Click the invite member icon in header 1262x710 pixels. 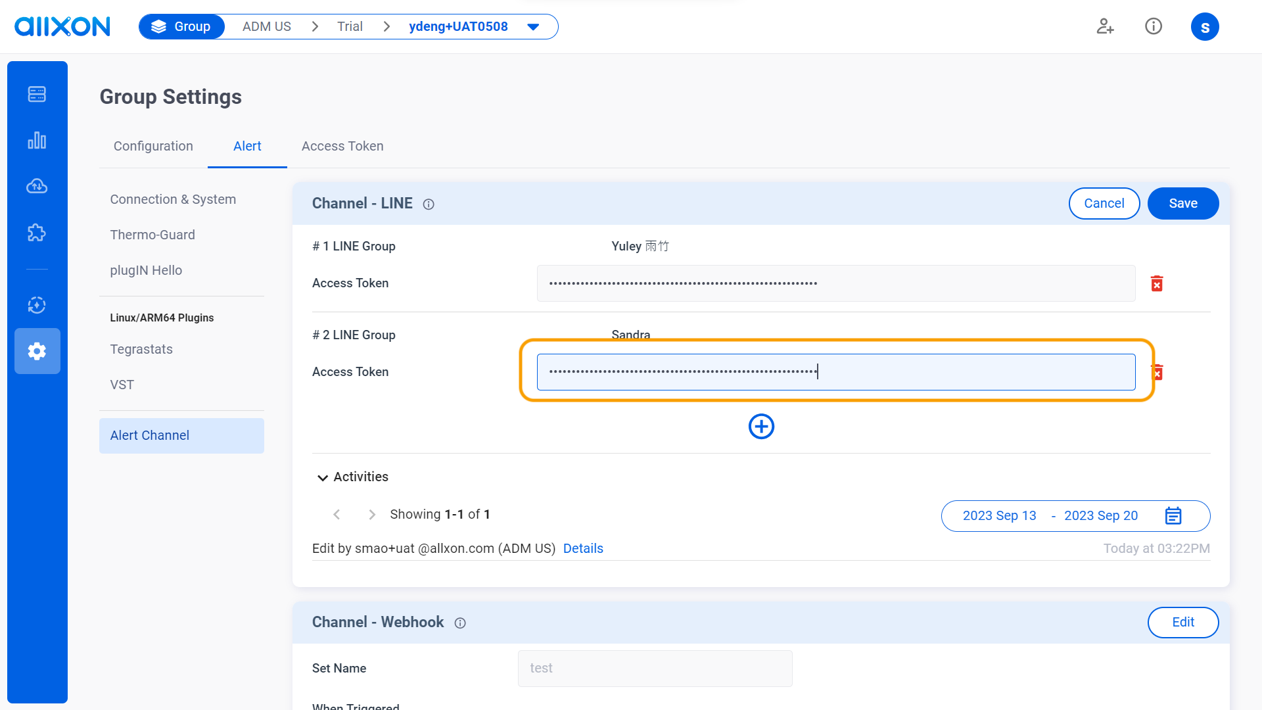1105,26
